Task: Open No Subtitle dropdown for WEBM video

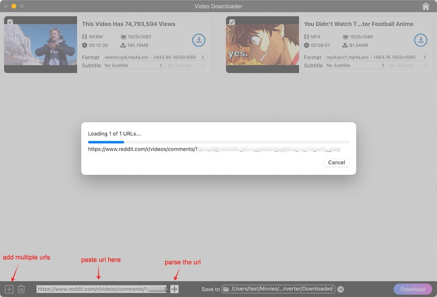Action: click(133, 65)
